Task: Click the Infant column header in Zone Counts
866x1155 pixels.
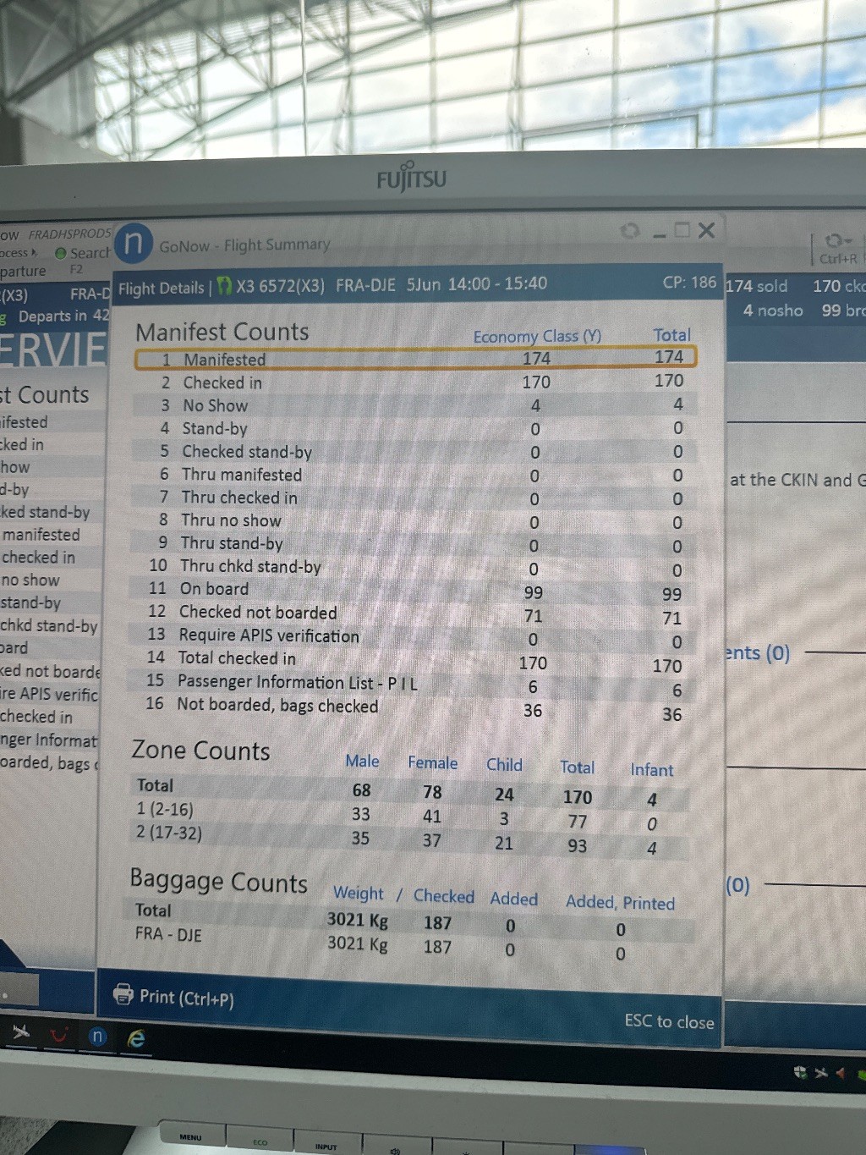Action: (x=651, y=769)
